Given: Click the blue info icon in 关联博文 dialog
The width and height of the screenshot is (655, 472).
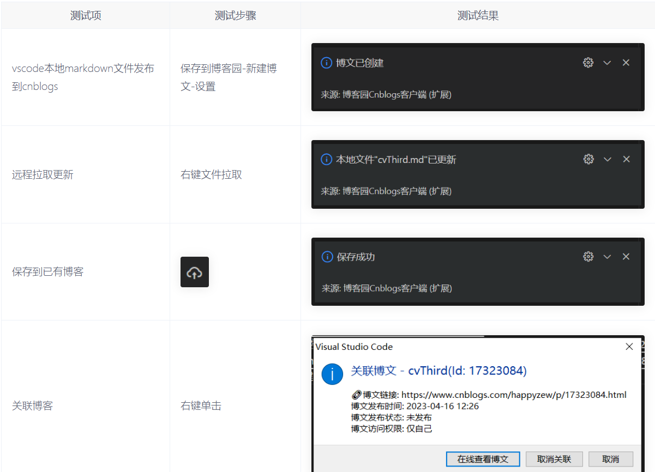Looking at the screenshot, I should click(x=332, y=374).
